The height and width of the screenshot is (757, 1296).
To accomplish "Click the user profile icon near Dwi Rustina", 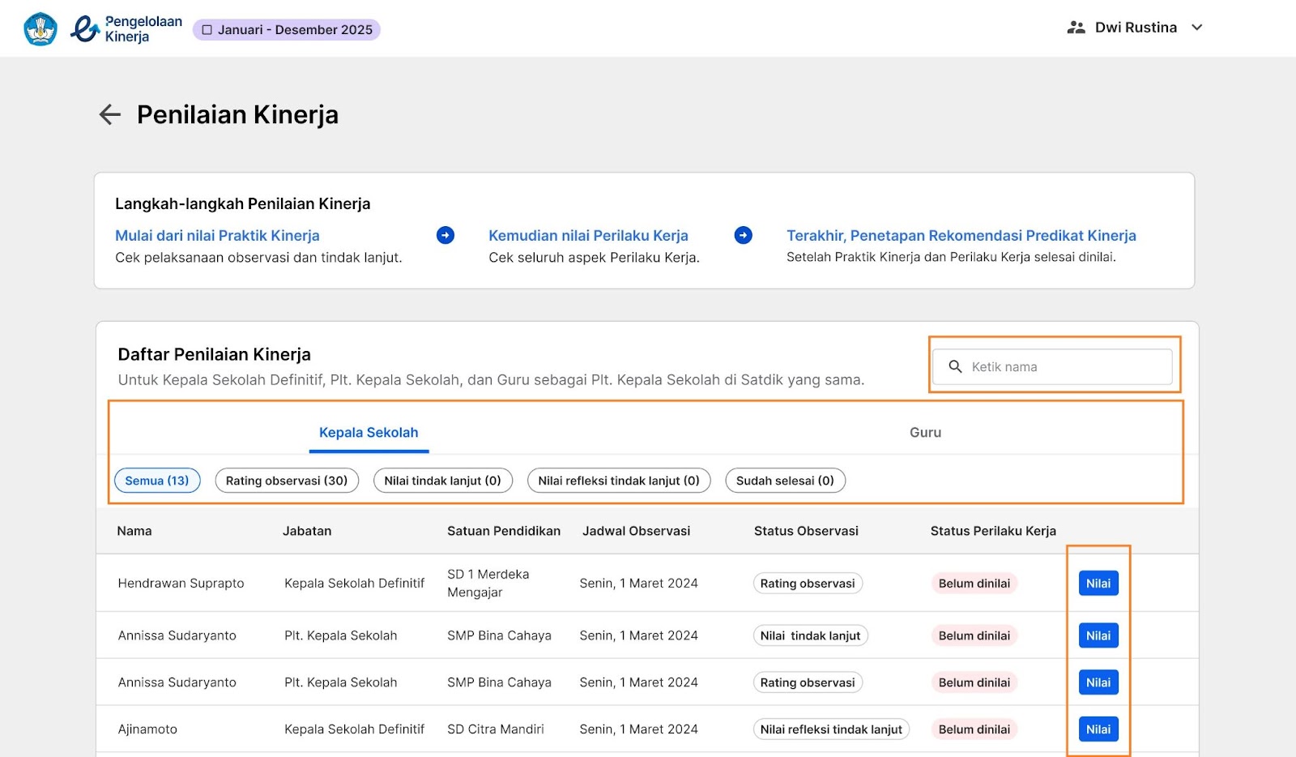I will coord(1076,28).
